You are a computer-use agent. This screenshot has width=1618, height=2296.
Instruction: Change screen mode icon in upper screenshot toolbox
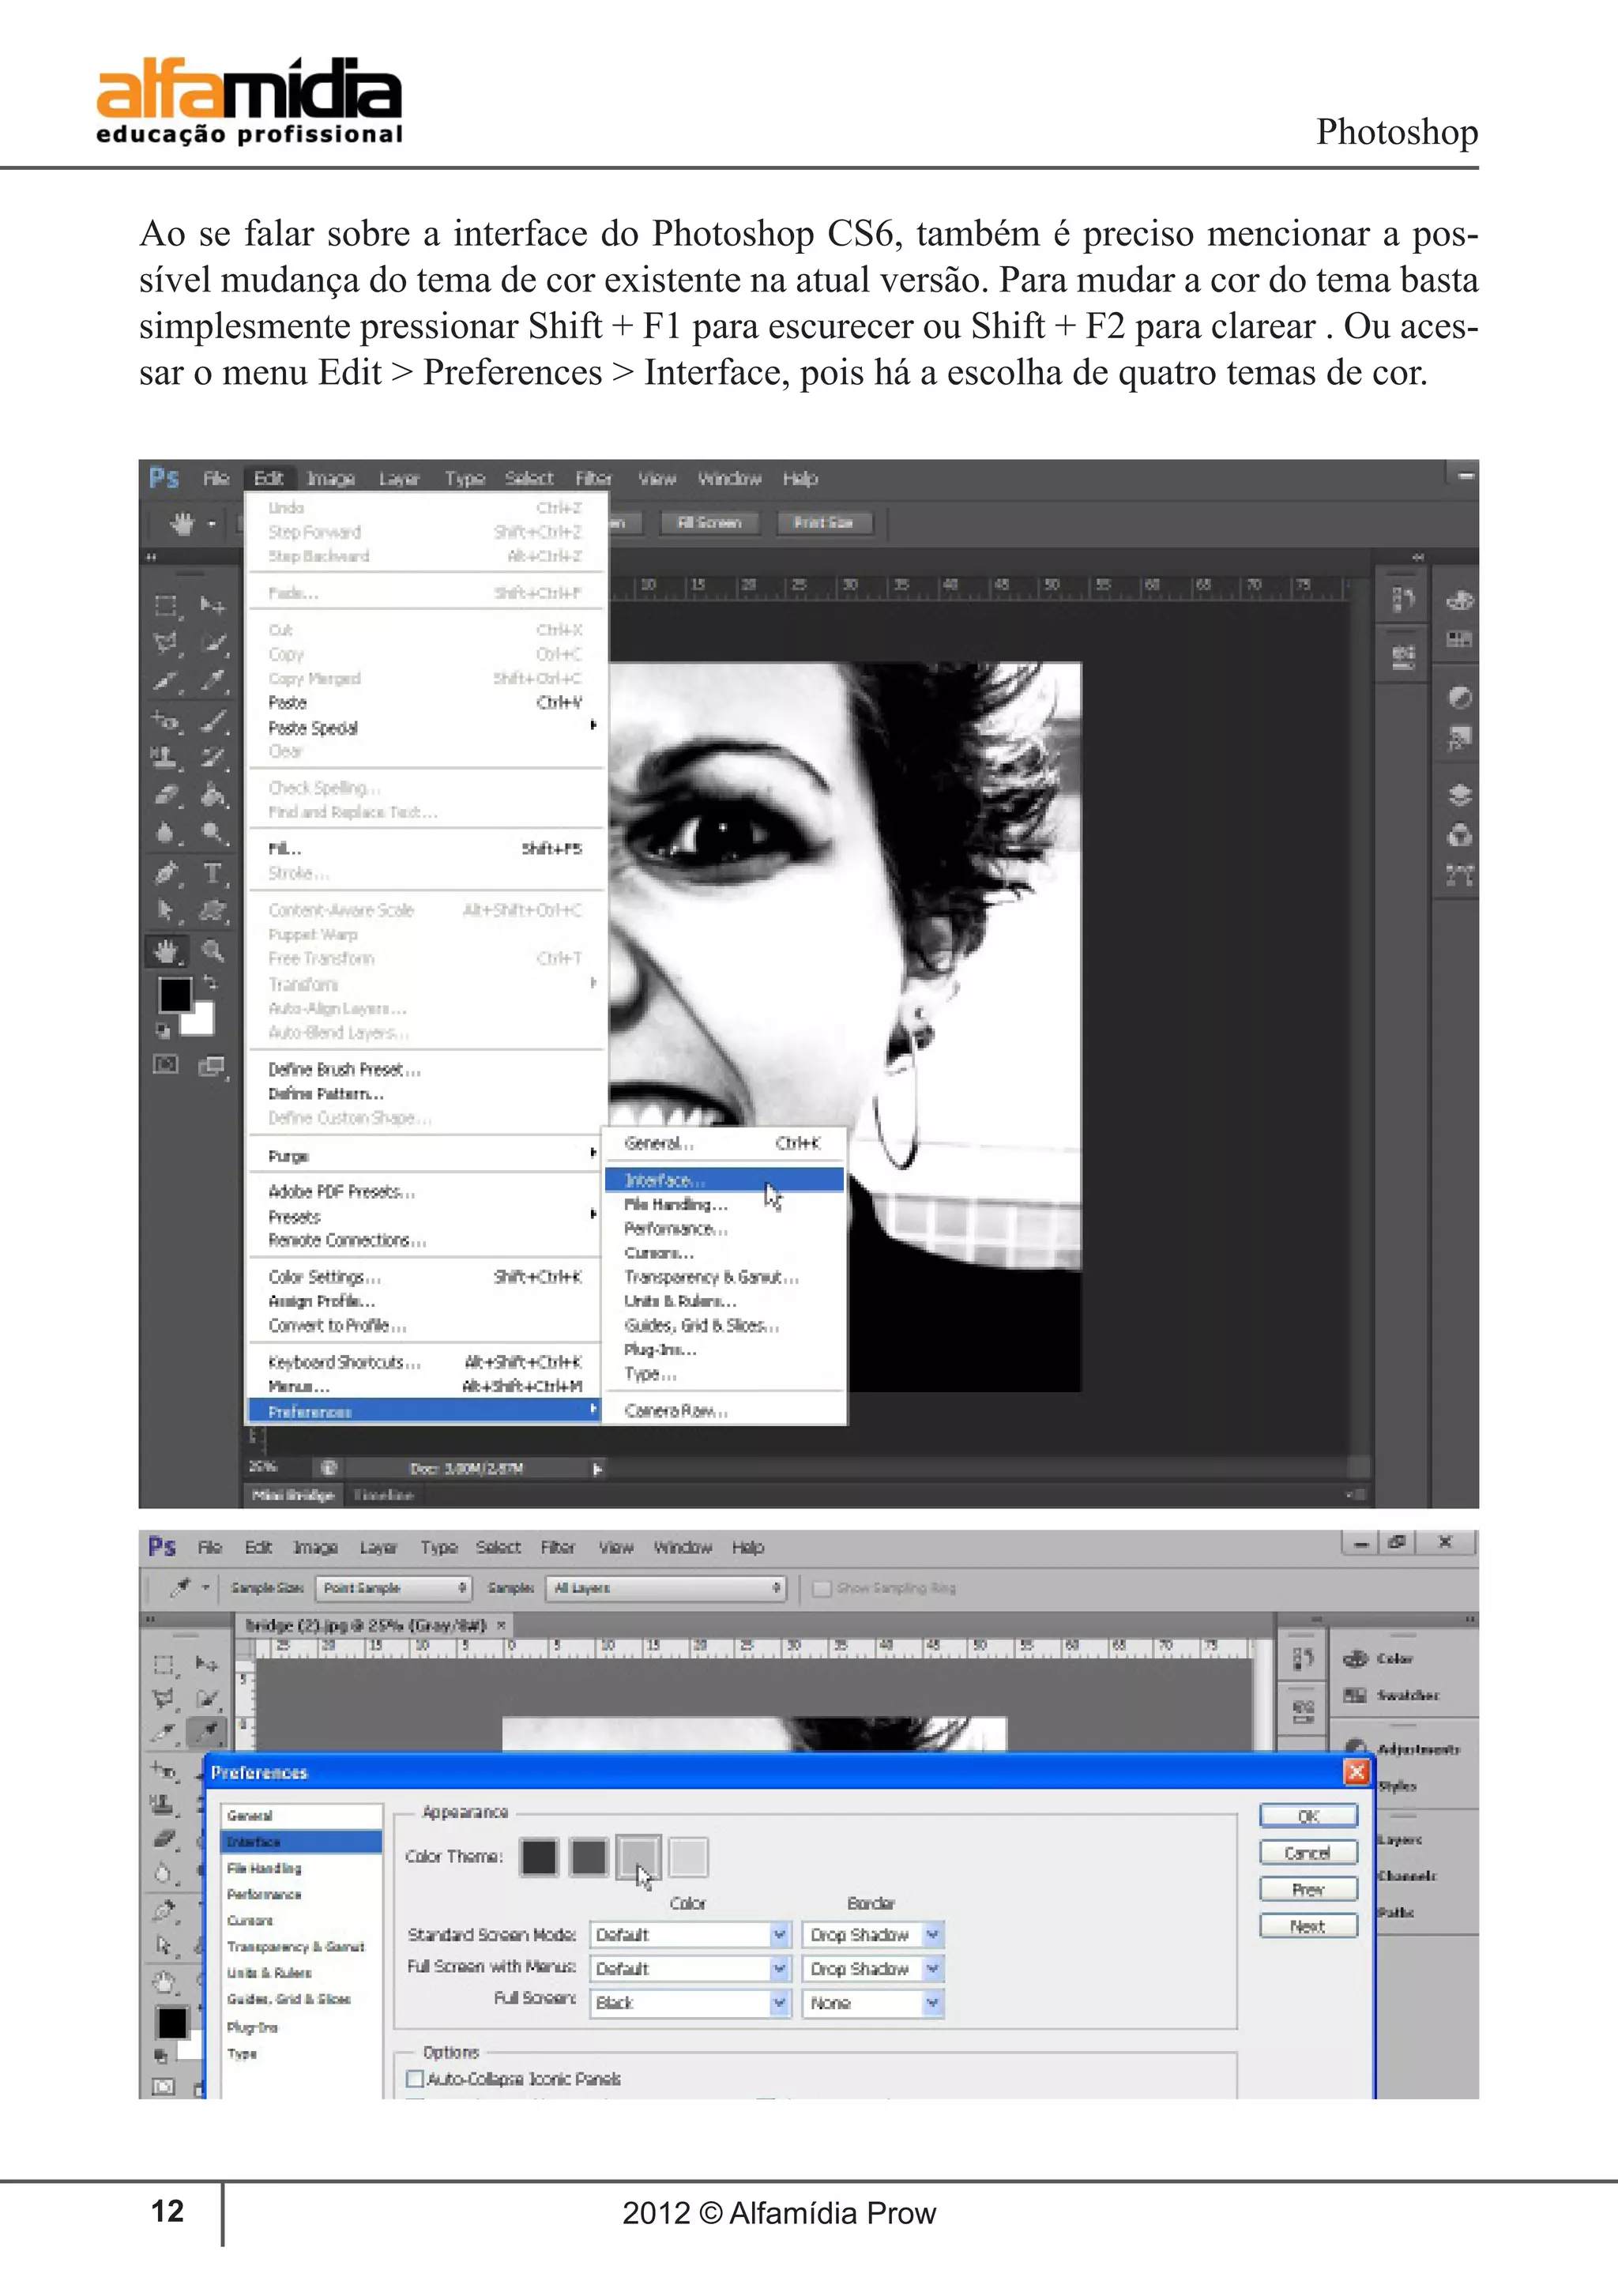pos(212,1066)
